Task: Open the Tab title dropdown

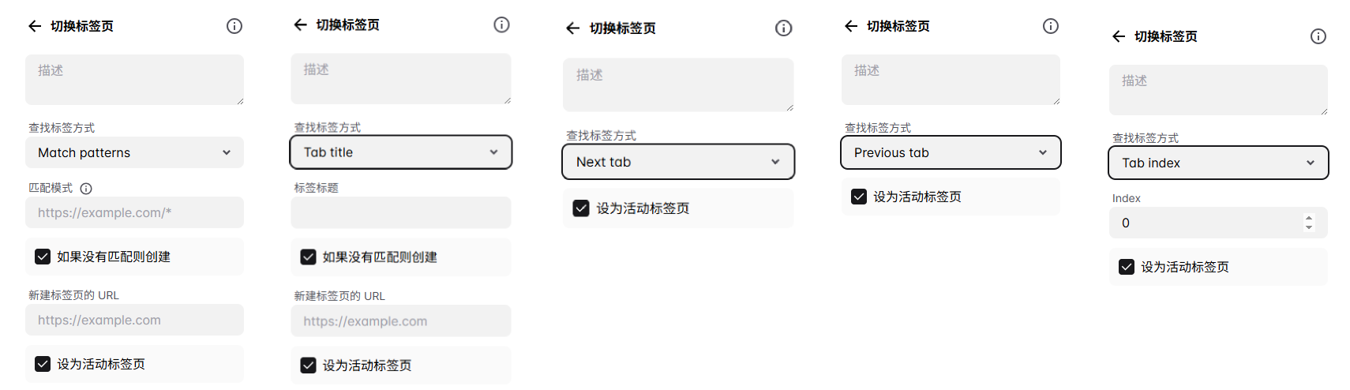Action: [401, 152]
